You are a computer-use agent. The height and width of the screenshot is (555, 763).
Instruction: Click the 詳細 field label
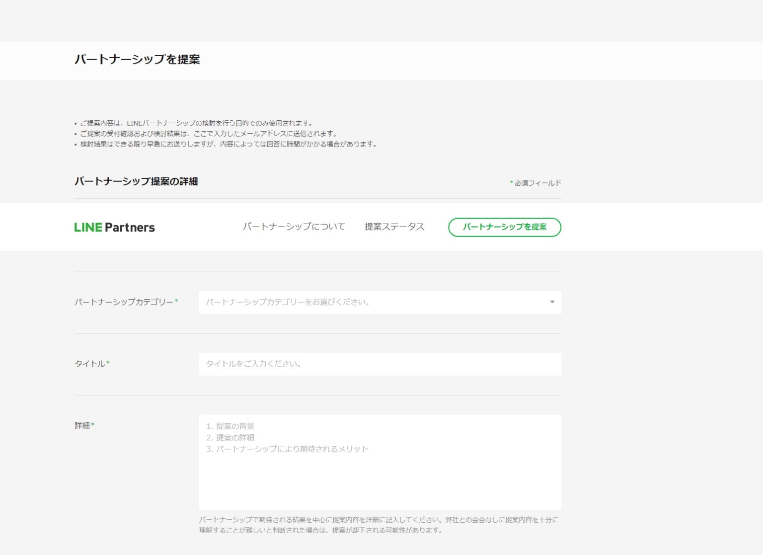click(82, 425)
